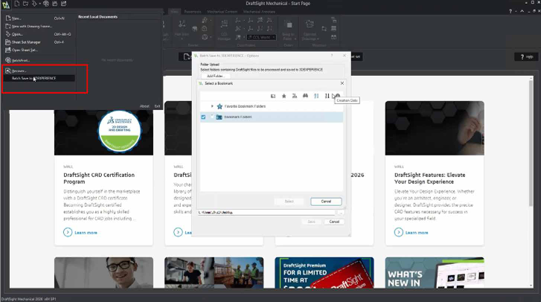This screenshot has height=302, width=541.
Task: Open the DraftSight application menu logo
Action: (5, 4)
